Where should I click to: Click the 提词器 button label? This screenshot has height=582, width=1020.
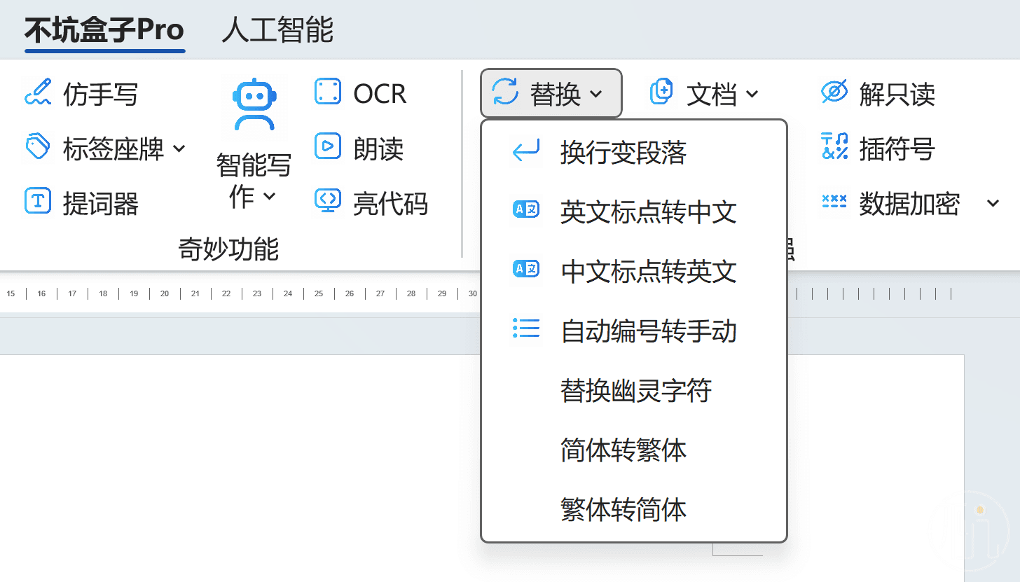(100, 203)
